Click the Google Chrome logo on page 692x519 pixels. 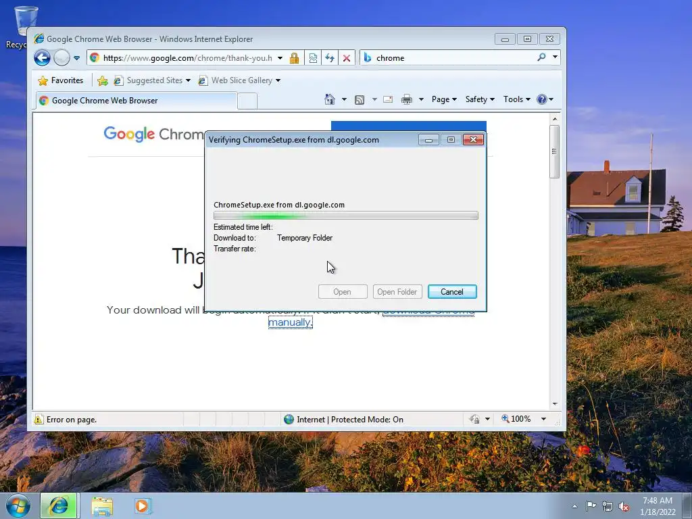click(153, 134)
